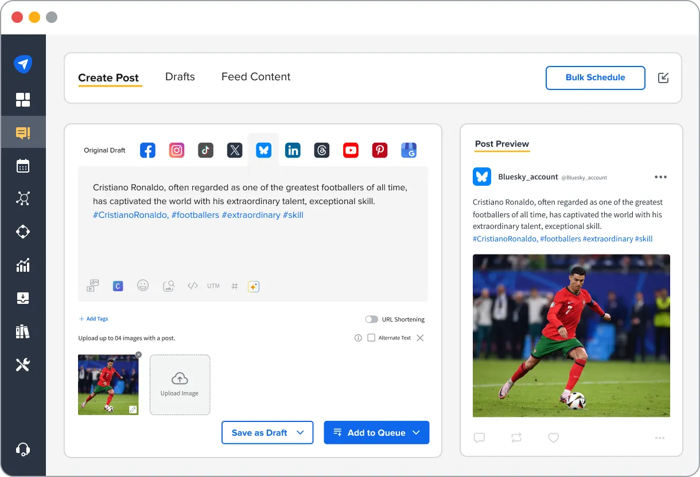Click the Ronaldo image thumbnail
The image size is (700, 477).
point(108,385)
